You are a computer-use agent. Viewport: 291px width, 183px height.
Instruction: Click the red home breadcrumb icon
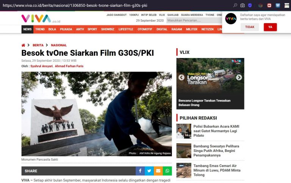(23, 45)
